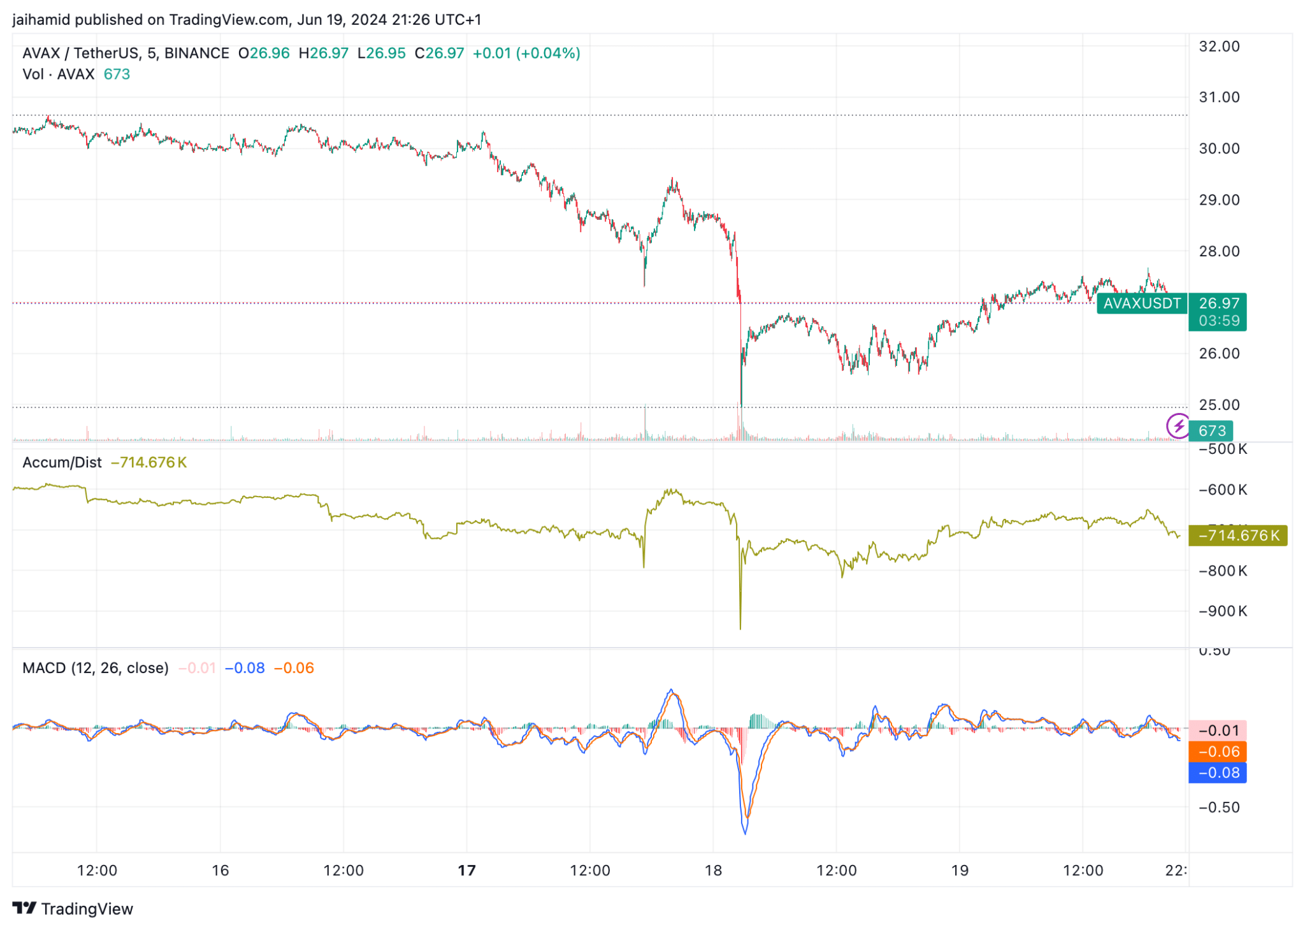1305x930 pixels.
Task: Click the blue -0.08 MACD badge
Action: 1218,773
